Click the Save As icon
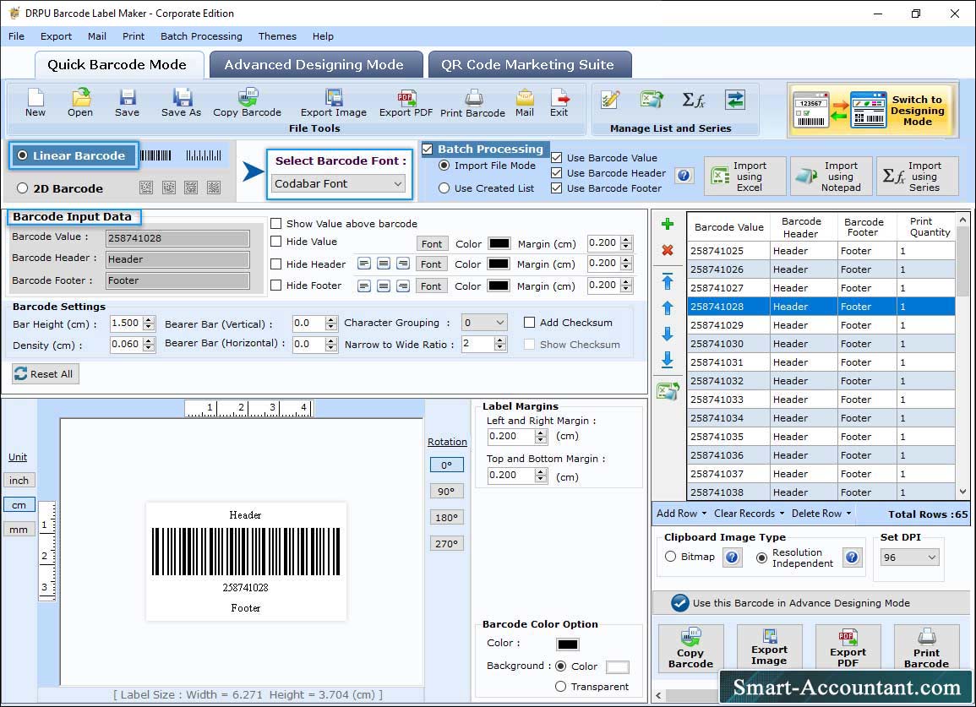The image size is (976, 707). [181, 103]
